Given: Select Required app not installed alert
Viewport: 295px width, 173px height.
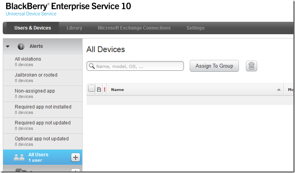Looking at the screenshot, I should tap(43, 110).
